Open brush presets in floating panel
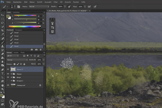 pos(52,27)
